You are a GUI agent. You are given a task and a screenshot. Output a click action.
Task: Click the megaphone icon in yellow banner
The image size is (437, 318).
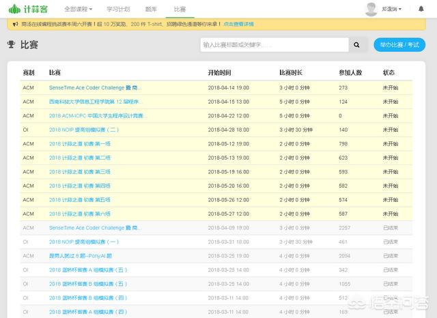pos(15,24)
